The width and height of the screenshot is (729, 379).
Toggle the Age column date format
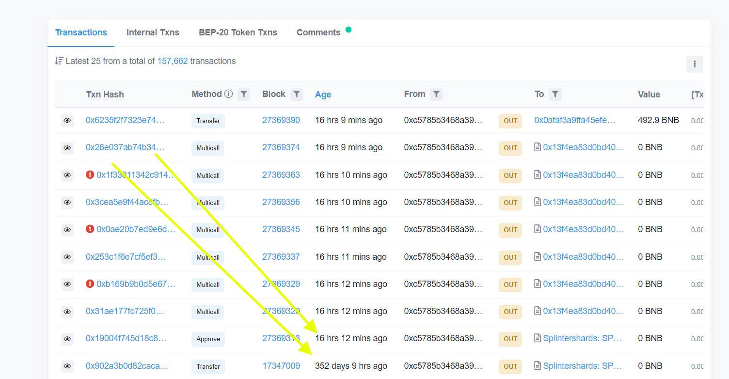click(x=323, y=95)
